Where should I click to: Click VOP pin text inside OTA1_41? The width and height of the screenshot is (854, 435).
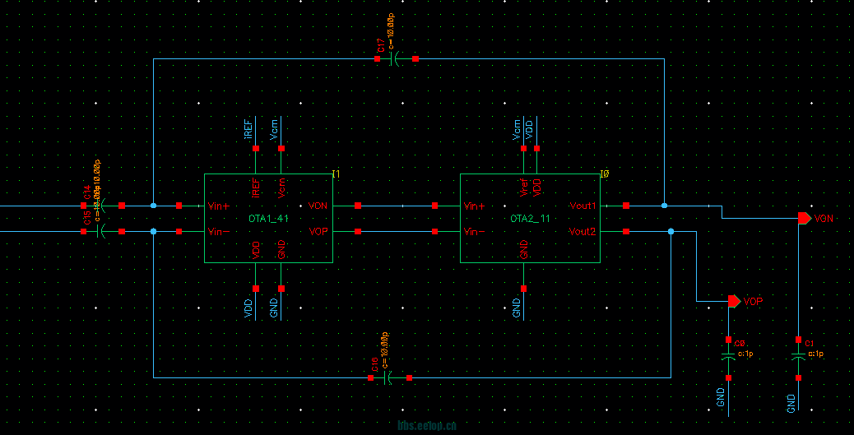tap(318, 232)
